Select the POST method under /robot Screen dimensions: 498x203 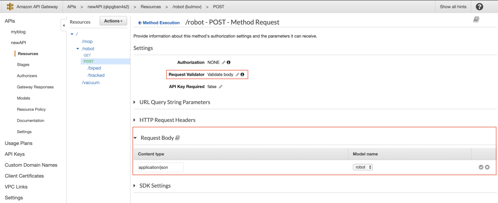click(88, 61)
